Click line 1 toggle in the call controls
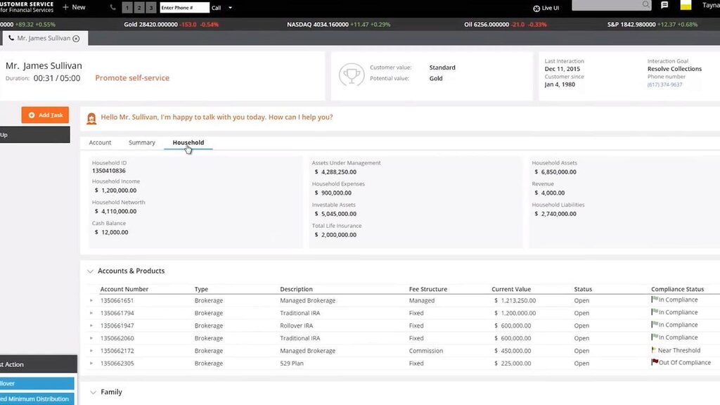 tap(127, 7)
